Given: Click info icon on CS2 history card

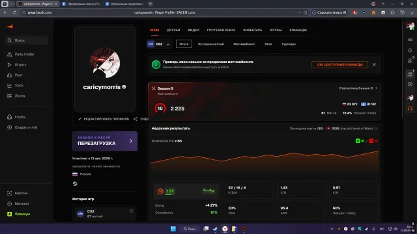Looking at the screenshot, I should (131, 211).
